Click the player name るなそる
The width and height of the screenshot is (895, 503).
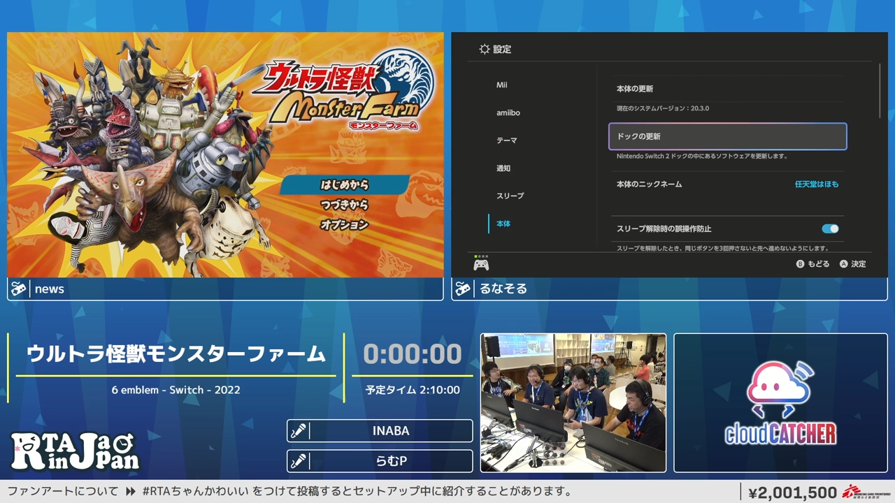pos(503,289)
